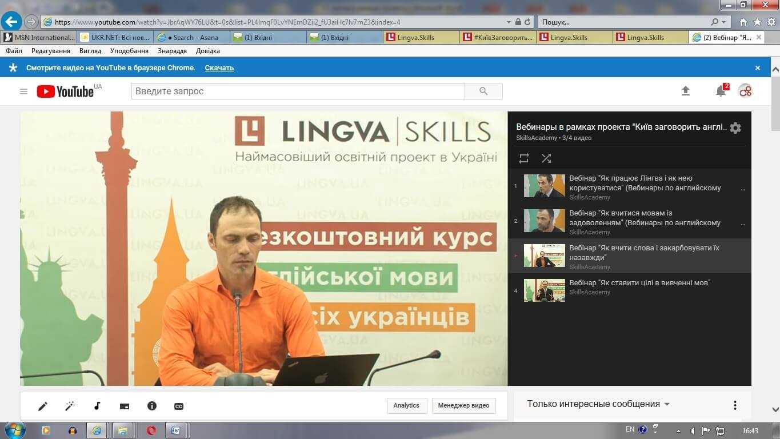Open the live chat three-dot menu
Image resolution: width=780 pixels, height=439 pixels.
pyautogui.click(x=735, y=405)
